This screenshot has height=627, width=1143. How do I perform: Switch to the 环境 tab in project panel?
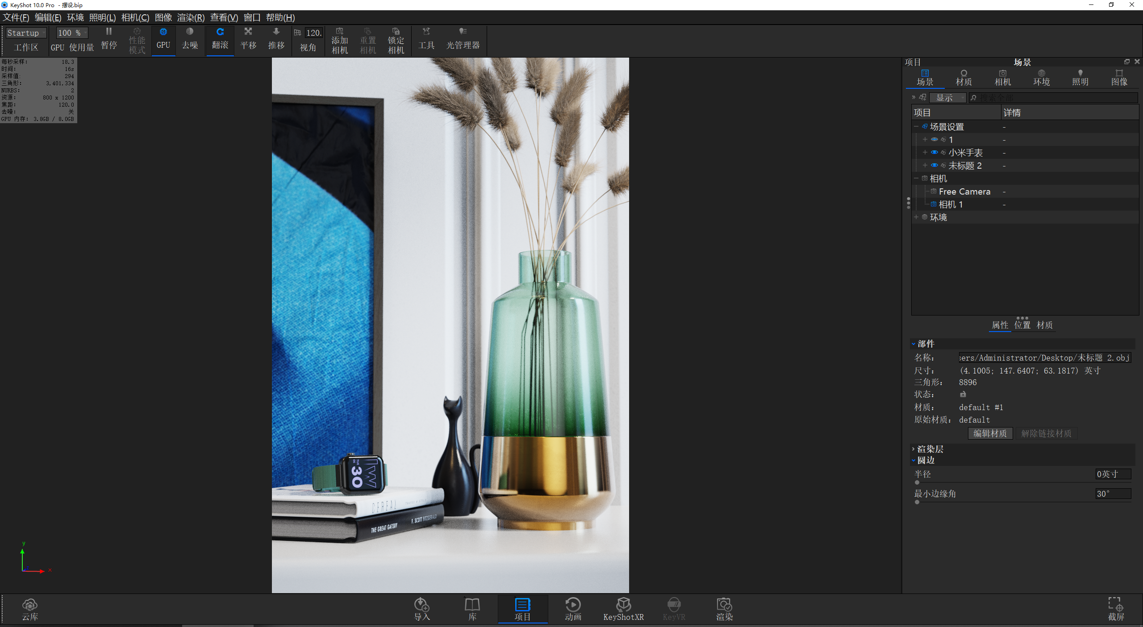point(1042,78)
